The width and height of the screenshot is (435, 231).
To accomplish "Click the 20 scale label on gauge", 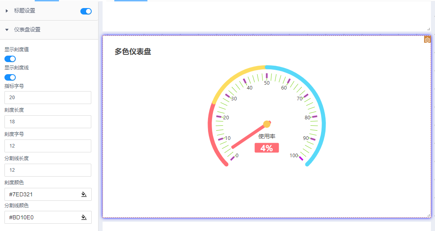I will (x=226, y=117).
